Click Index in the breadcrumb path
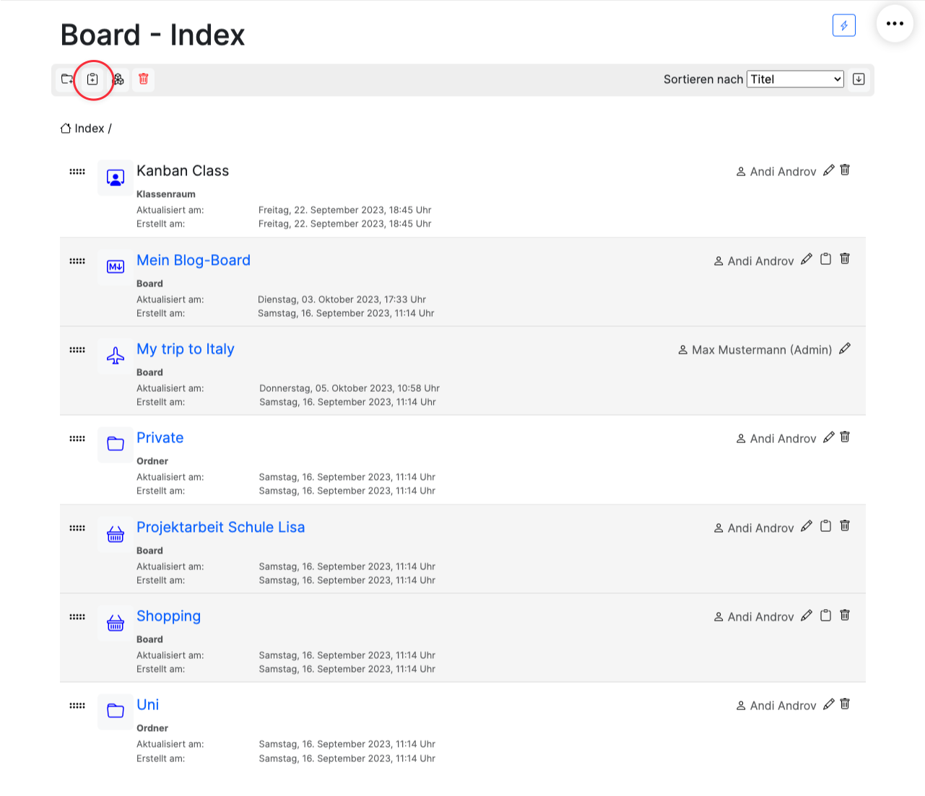 [x=90, y=128]
